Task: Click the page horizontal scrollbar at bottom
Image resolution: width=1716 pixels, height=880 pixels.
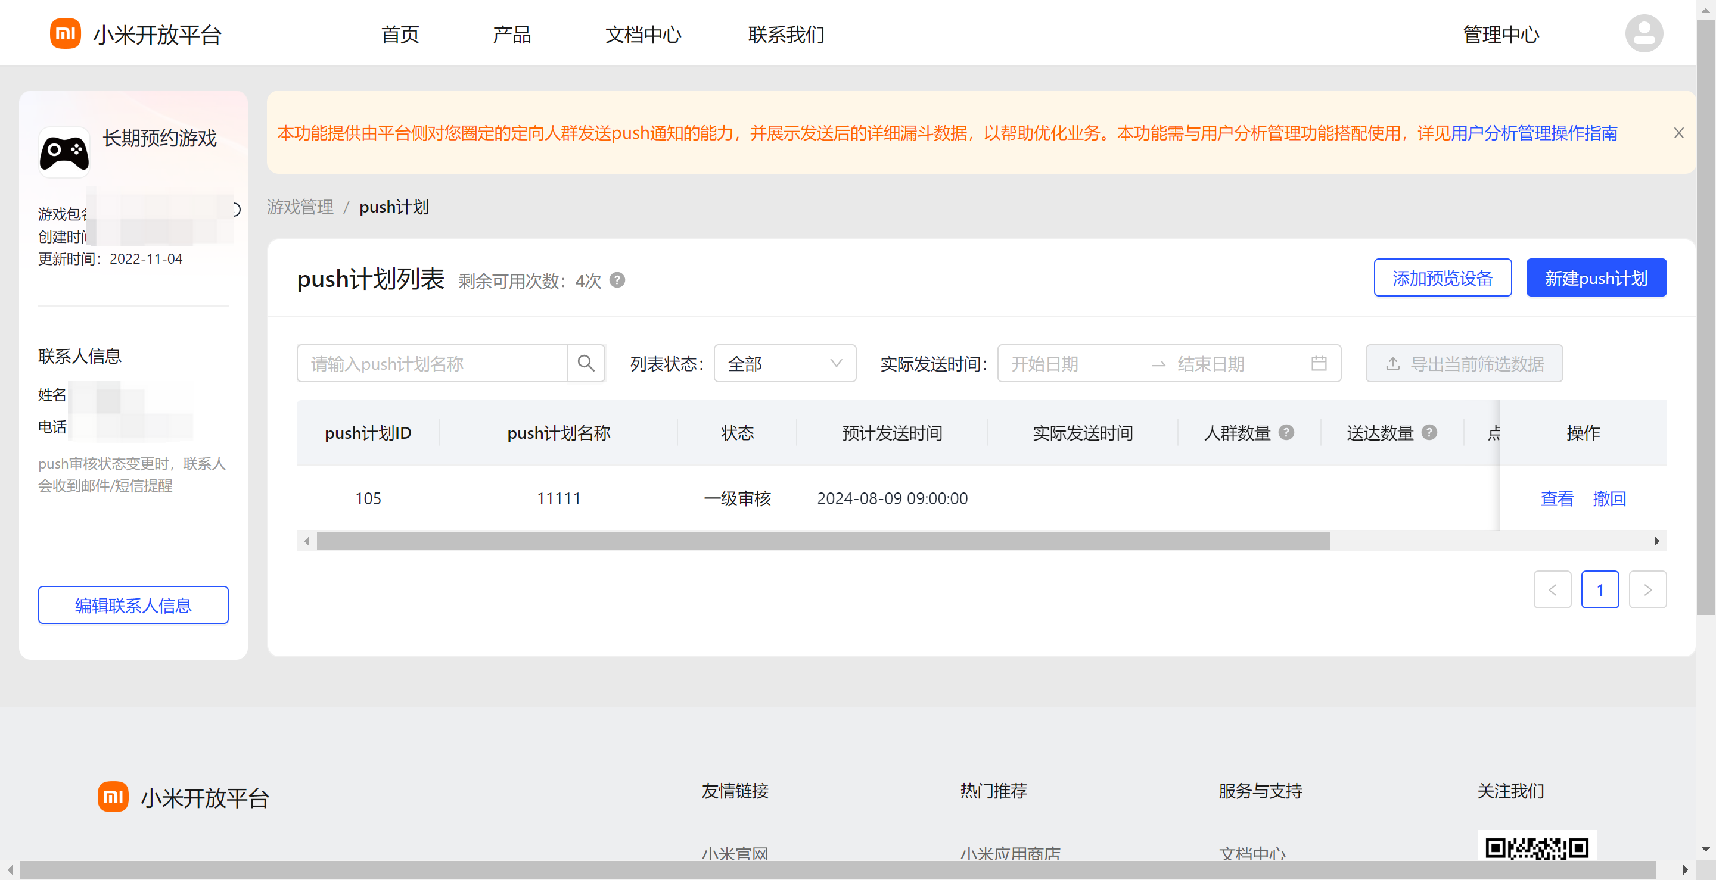Action: [x=837, y=869]
